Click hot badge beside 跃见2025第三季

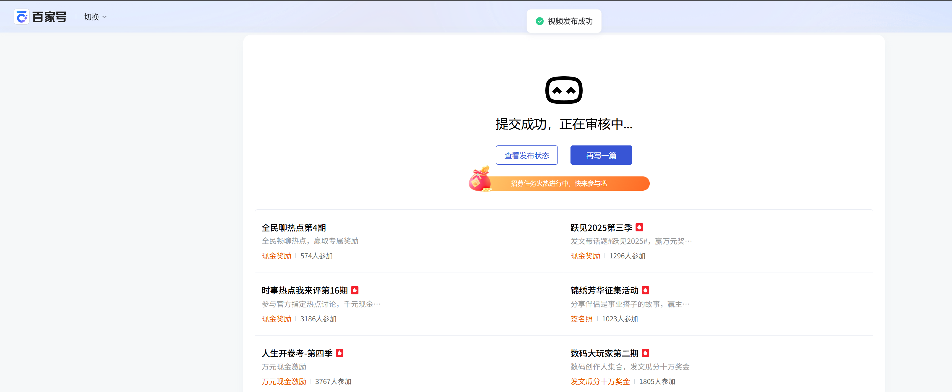coord(639,227)
